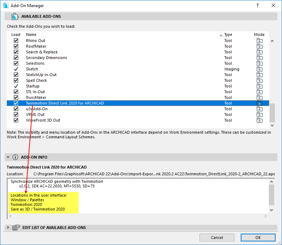
Task: Click the Name column sort arrow
Action: click(x=221, y=35)
